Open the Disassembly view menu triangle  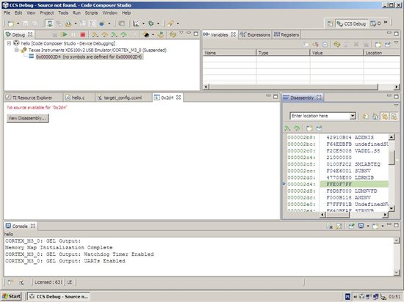(396, 106)
